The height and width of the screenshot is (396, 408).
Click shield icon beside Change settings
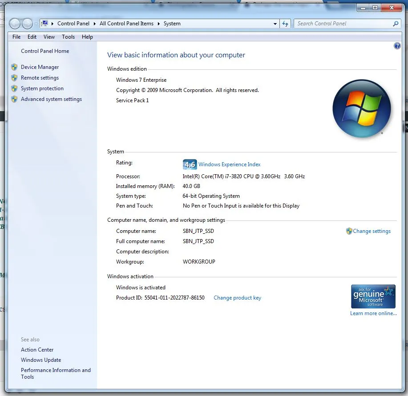[349, 231]
